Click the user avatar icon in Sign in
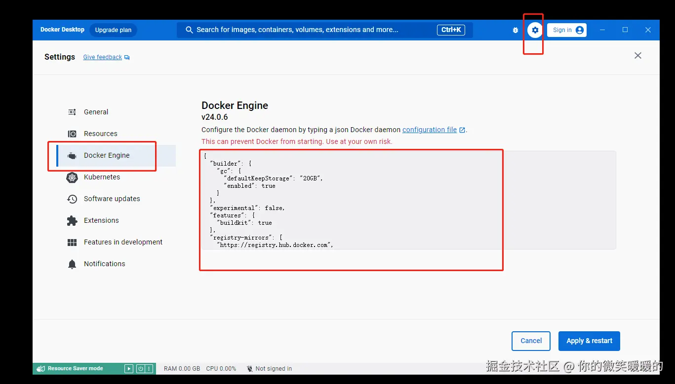Screen dimensions: 675x384 pyautogui.click(x=580, y=30)
